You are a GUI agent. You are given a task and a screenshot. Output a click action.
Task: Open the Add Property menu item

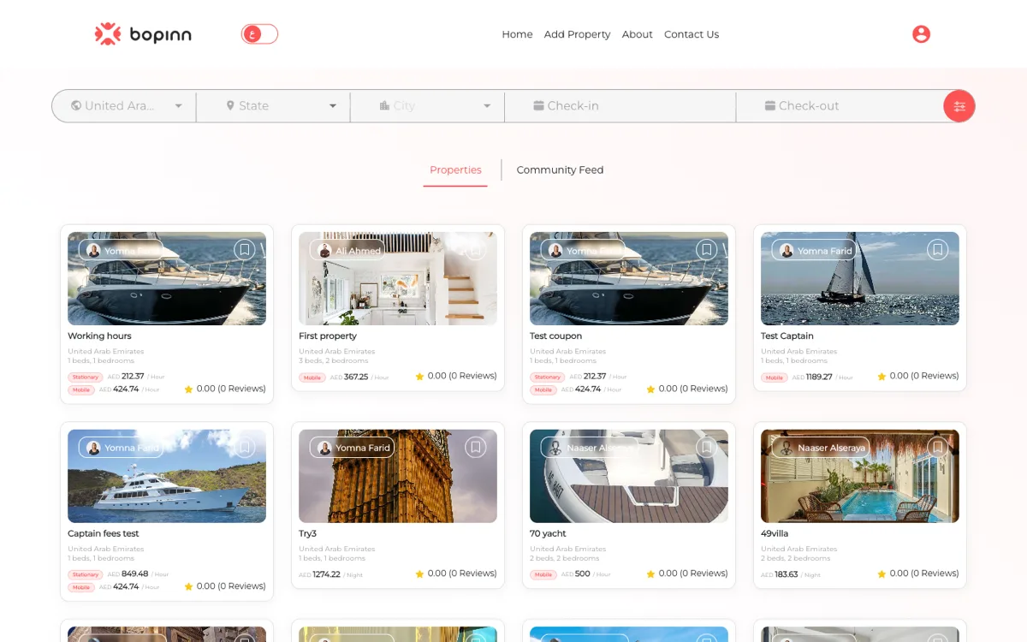pyautogui.click(x=577, y=34)
